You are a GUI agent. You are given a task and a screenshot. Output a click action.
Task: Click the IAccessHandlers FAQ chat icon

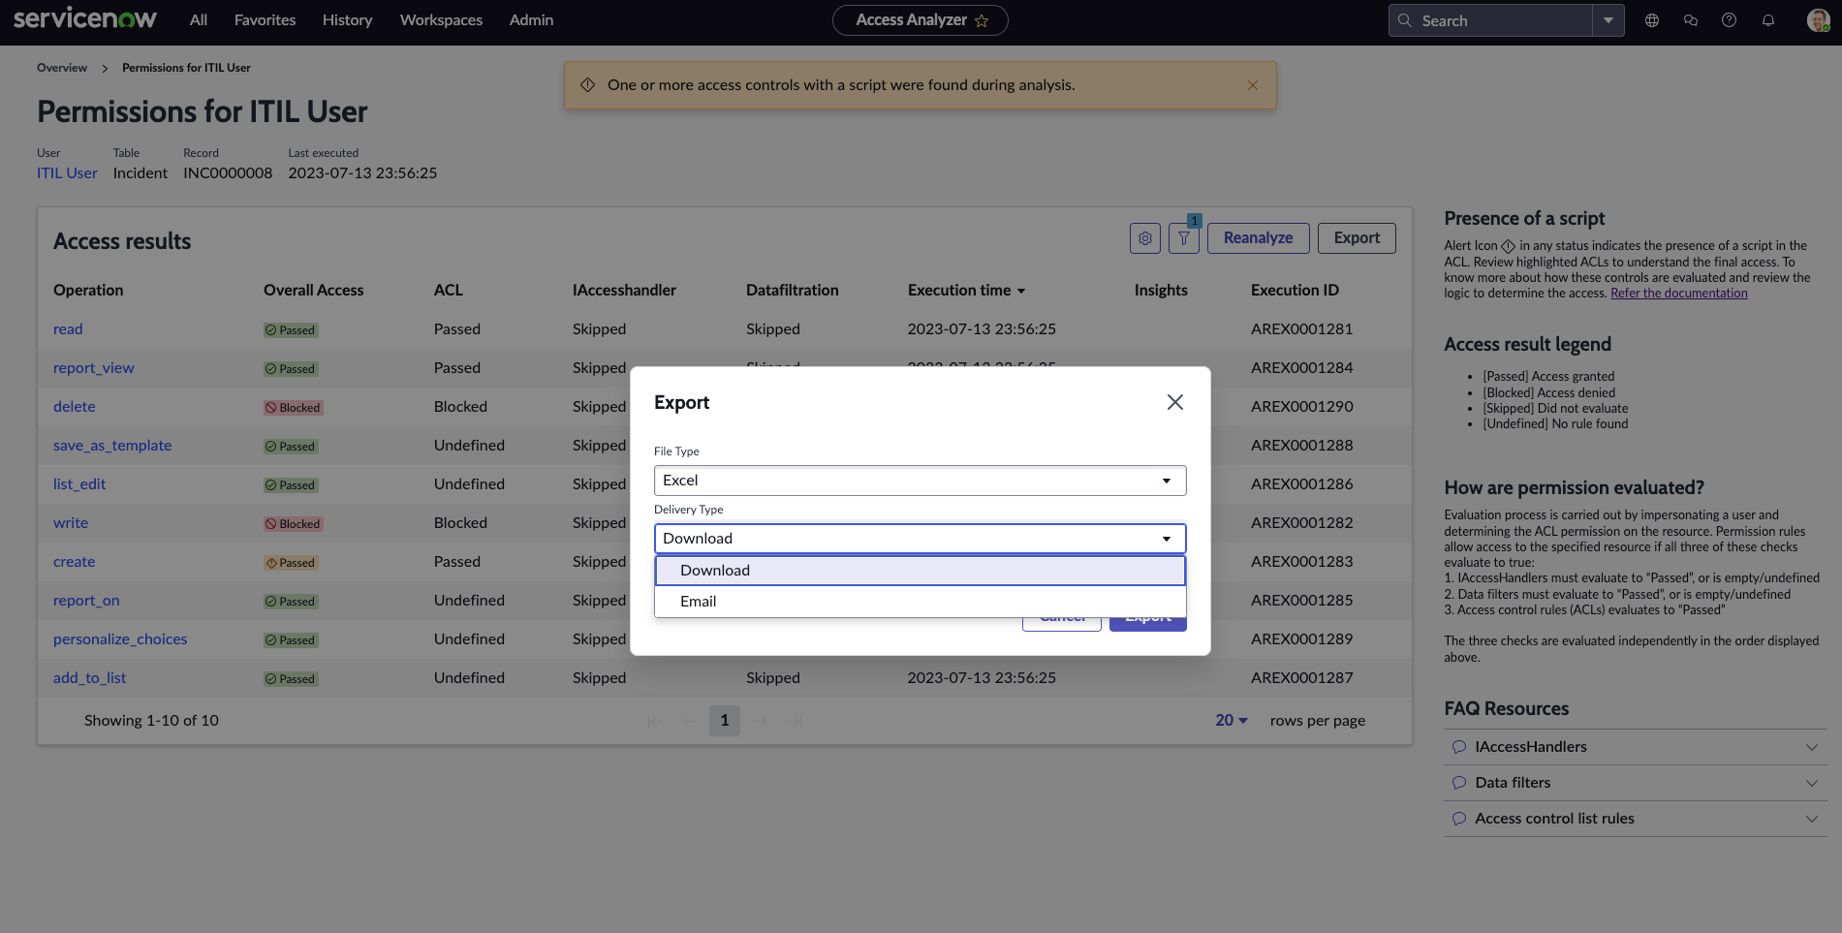(1459, 747)
